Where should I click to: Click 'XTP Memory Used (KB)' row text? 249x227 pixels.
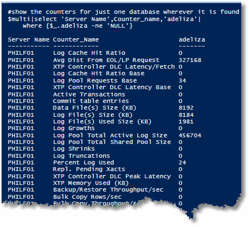91,183
